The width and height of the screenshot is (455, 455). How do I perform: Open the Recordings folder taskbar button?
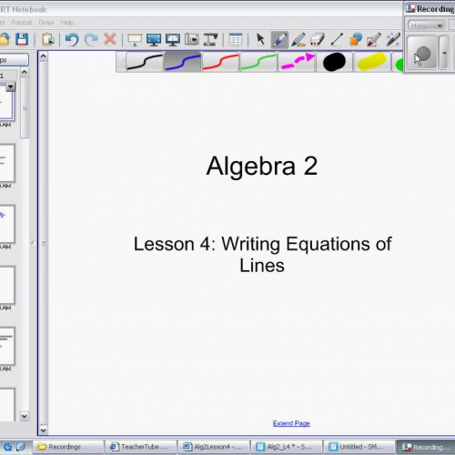pos(68,447)
